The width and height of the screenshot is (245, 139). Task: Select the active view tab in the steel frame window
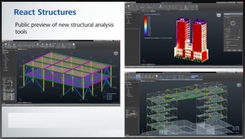click(20, 49)
